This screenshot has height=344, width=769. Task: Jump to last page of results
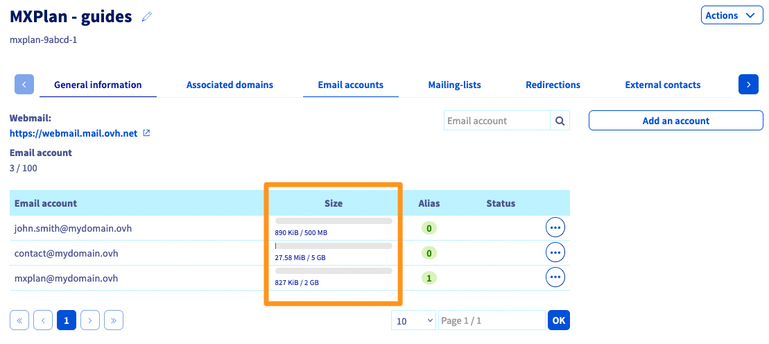click(114, 320)
